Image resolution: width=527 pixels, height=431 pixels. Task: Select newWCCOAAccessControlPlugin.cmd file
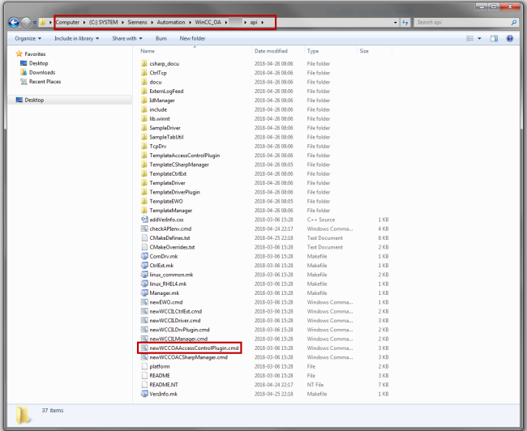(x=193, y=348)
